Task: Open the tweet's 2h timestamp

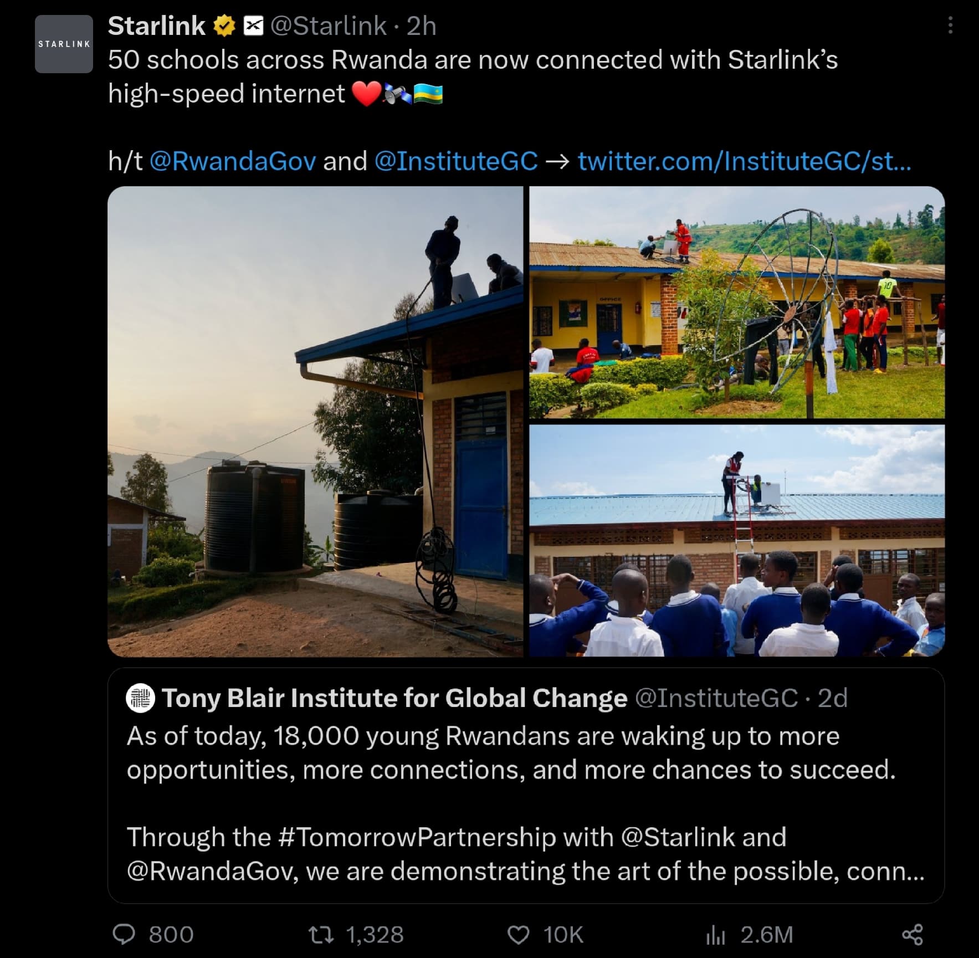Action: point(422,26)
